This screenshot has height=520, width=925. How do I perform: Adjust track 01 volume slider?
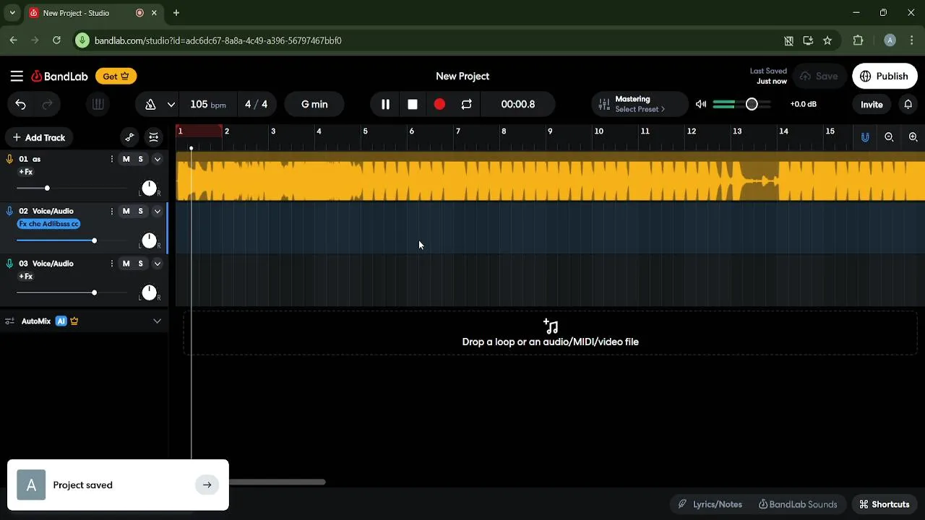(47, 188)
